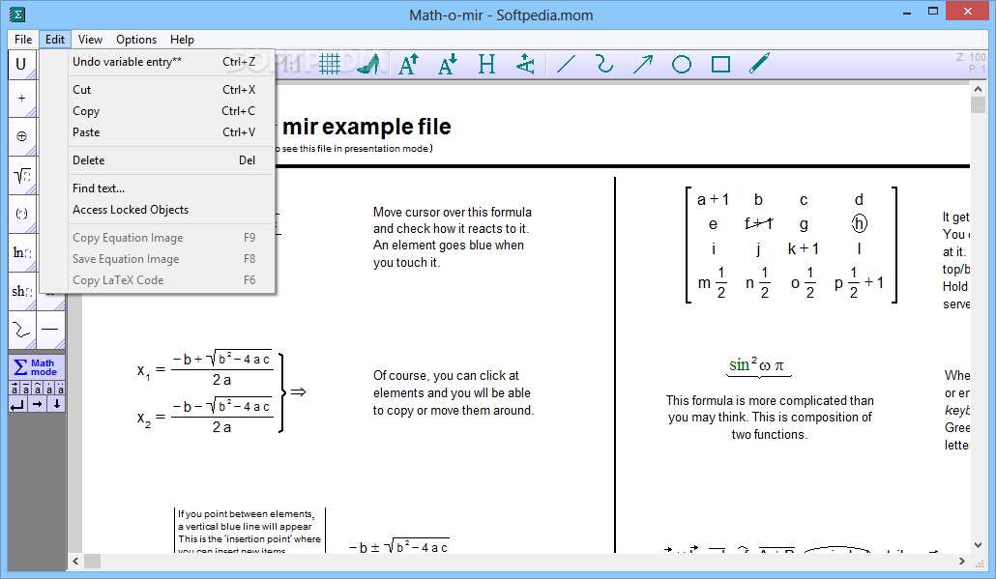Click the 'Z: 100' zoom readout
This screenshot has height=579, width=996.
click(x=971, y=57)
